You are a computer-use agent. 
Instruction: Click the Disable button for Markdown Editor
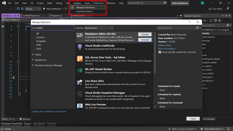(x=145, y=34)
